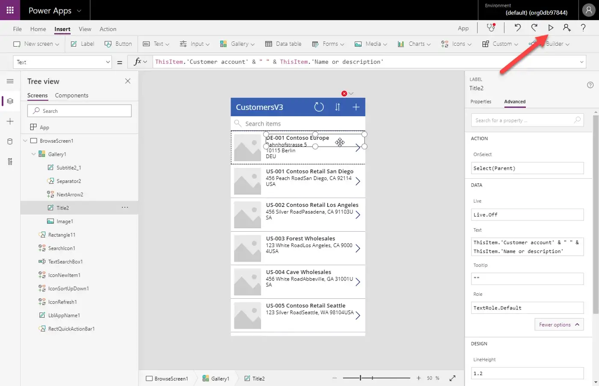Open the Tree view layers icon

pyautogui.click(x=10, y=101)
